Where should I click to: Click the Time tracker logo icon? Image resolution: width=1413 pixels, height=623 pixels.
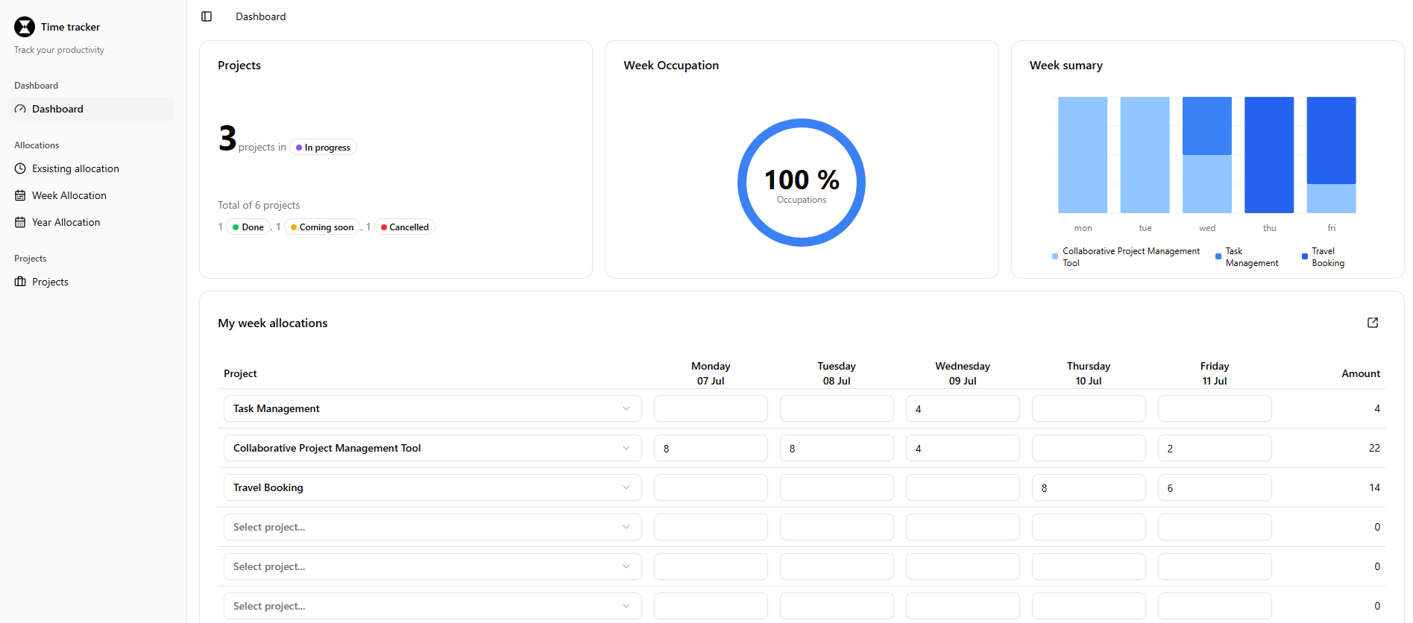click(25, 27)
